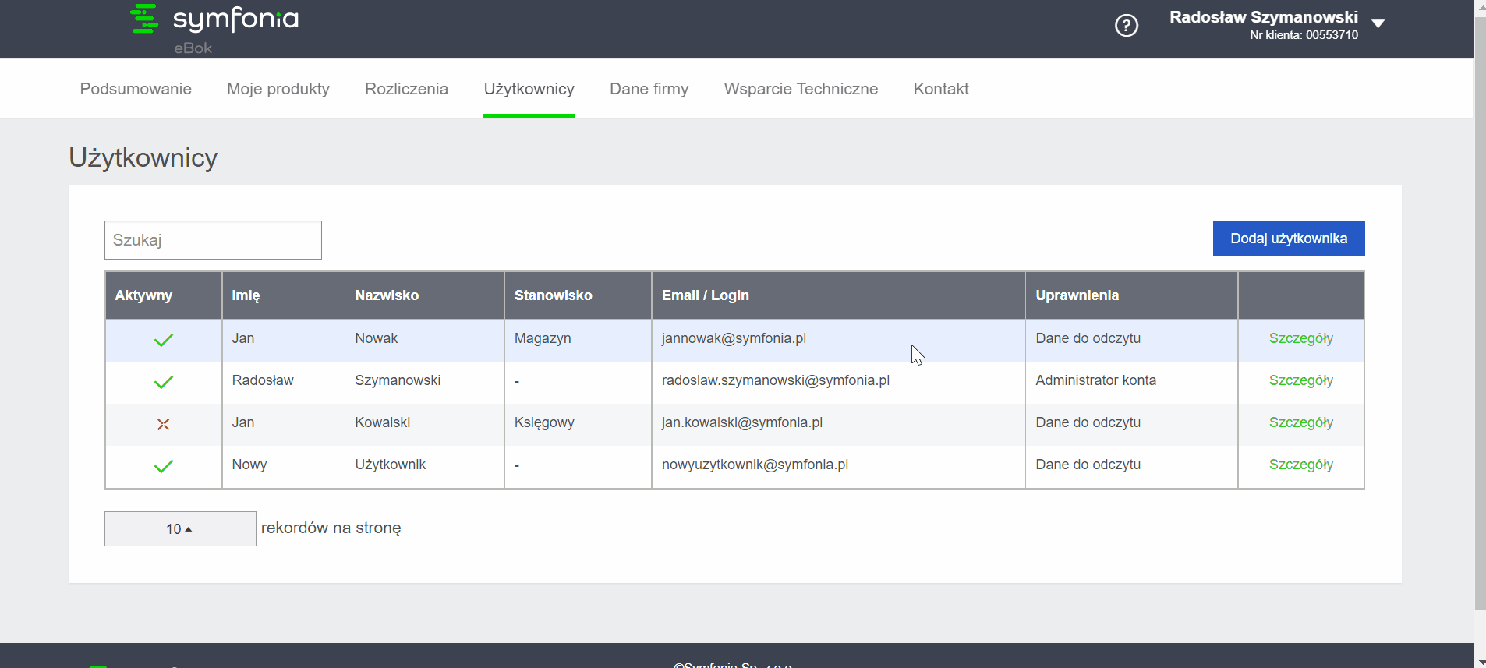Open the Wsparcie Techniczne tab

801,89
